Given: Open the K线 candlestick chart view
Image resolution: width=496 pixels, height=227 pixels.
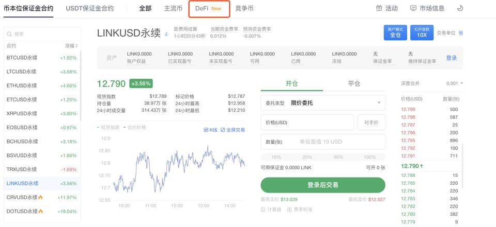Looking at the screenshot, I should [211, 130].
